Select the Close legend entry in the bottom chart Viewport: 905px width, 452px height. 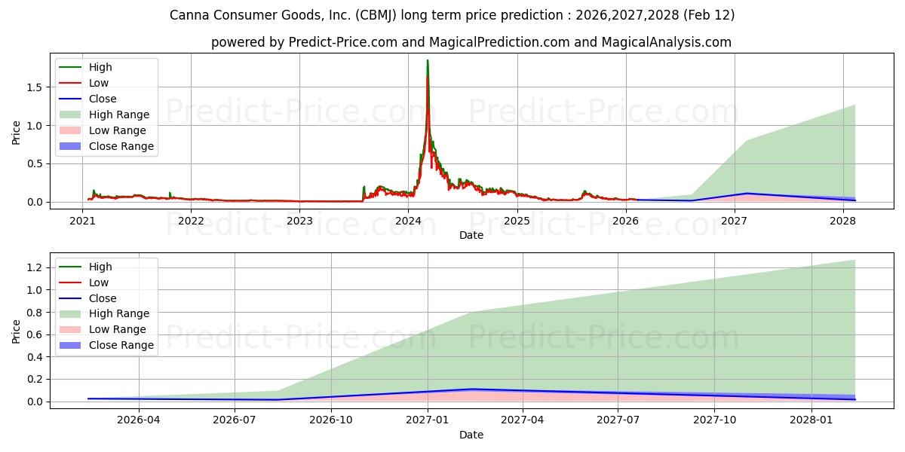tap(103, 298)
